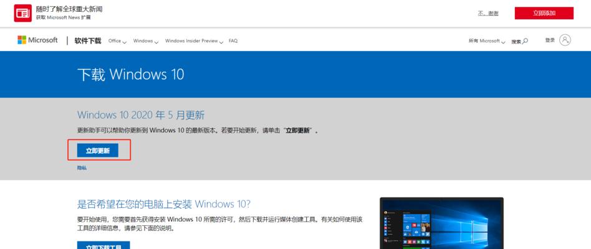Viewport: 591px width, 249px height.
Task: Click the Microsoft News red icon
Action: pyautogui.click(x=22, y=13)
